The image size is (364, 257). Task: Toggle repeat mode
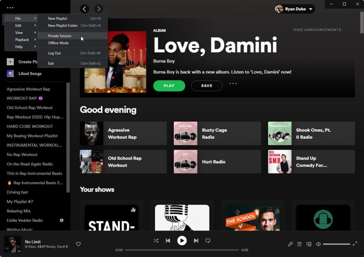point(208,241)
